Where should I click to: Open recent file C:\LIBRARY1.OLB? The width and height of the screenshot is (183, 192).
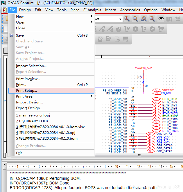[x=51, y=121]
